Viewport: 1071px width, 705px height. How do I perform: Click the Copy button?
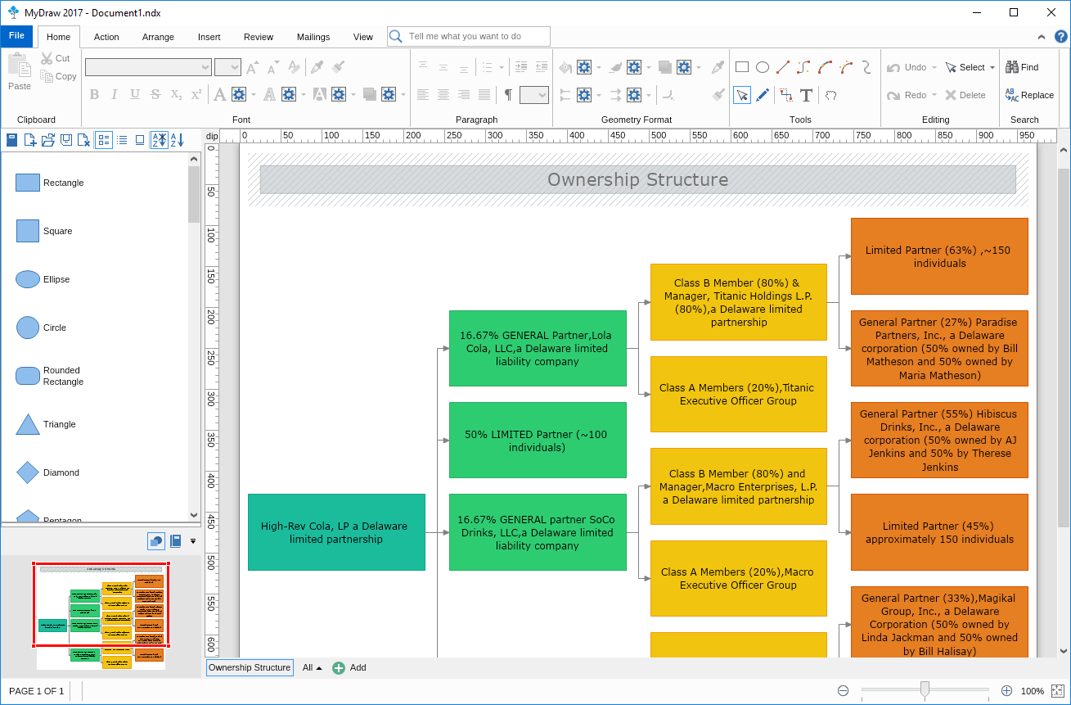click(59, 76)
